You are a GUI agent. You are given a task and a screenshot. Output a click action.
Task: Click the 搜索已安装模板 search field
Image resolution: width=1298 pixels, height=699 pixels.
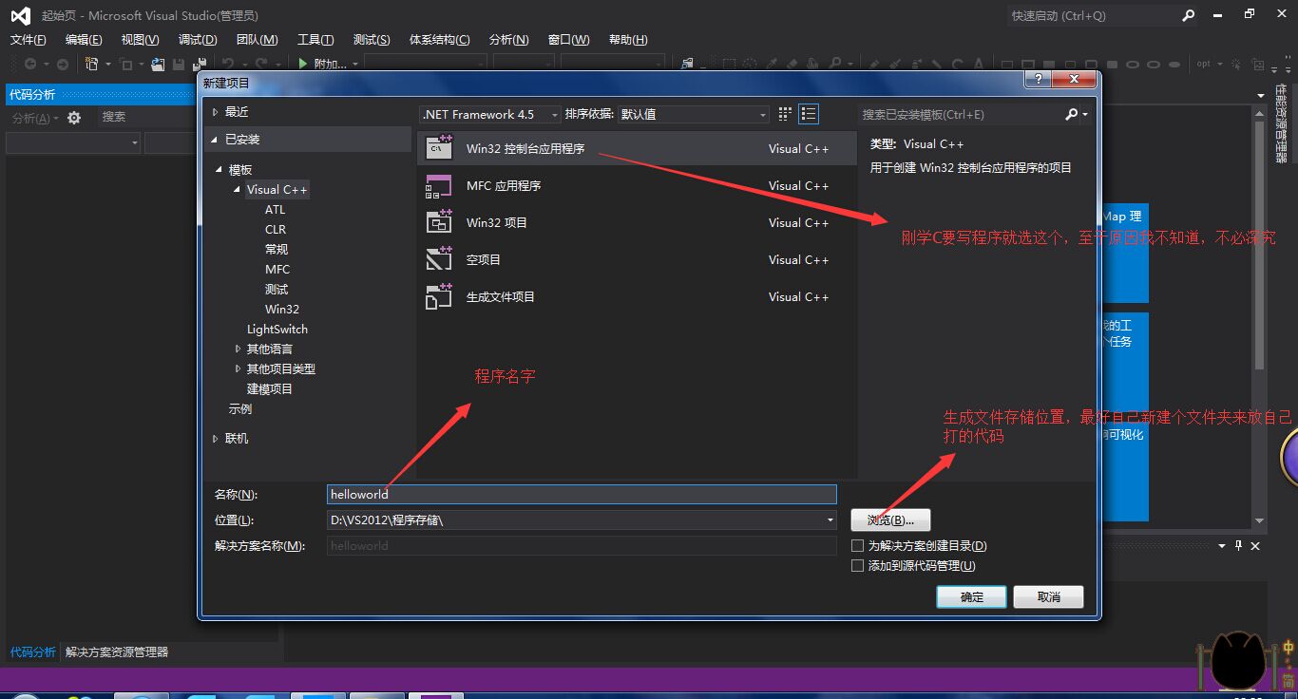pyautogui.click(x=961, y=114)
